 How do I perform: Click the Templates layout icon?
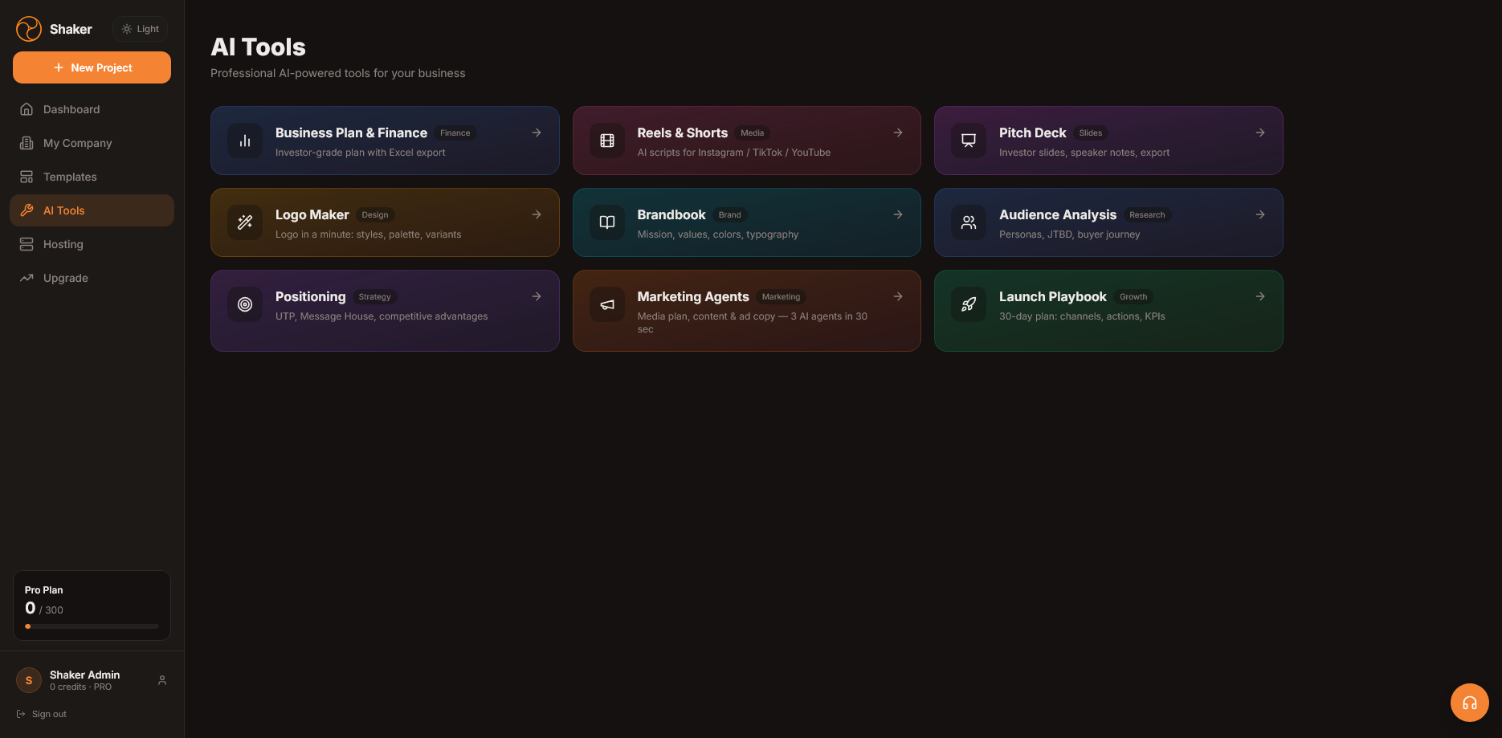[x=27, y=177]
